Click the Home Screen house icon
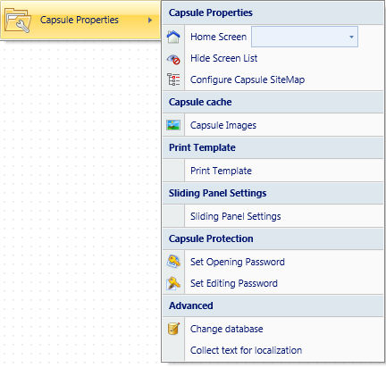The height and width of the screenshot is (368, 386). pyautogui.click(x=173, y=37)
